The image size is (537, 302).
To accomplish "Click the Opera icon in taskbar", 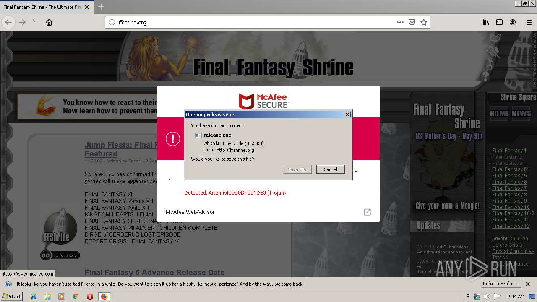I will 90,297.
